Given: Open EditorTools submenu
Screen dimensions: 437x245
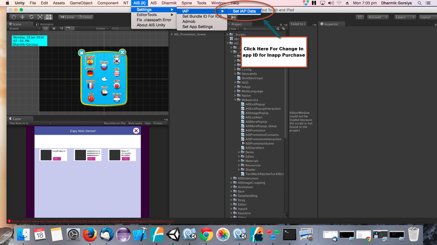Looking at the screenshot, I should point(154,15).
